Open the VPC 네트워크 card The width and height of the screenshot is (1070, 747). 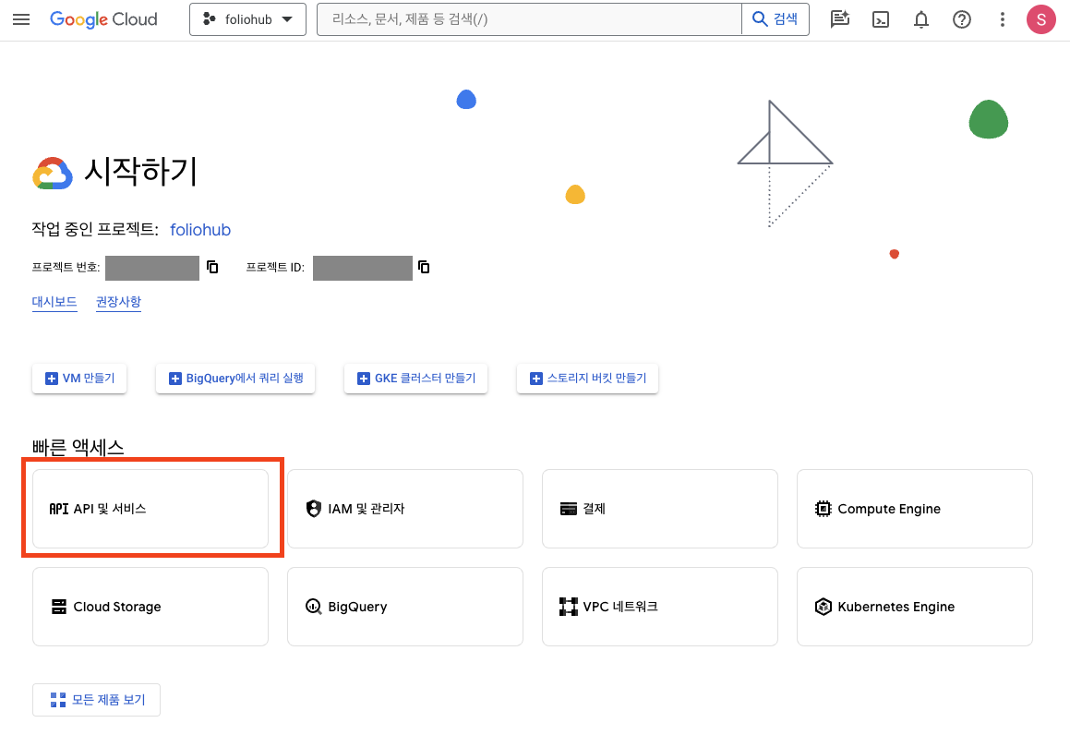[660, 607]
